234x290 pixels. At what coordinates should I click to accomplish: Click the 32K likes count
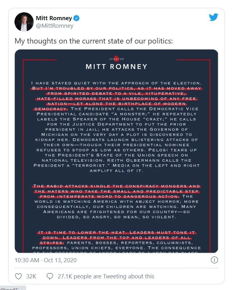point(31,276)
